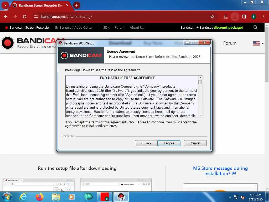This screenshot has height=202, width=269.
Task: Close the Bandicam 2025 Setup dialog
Action: coord(204,42)
